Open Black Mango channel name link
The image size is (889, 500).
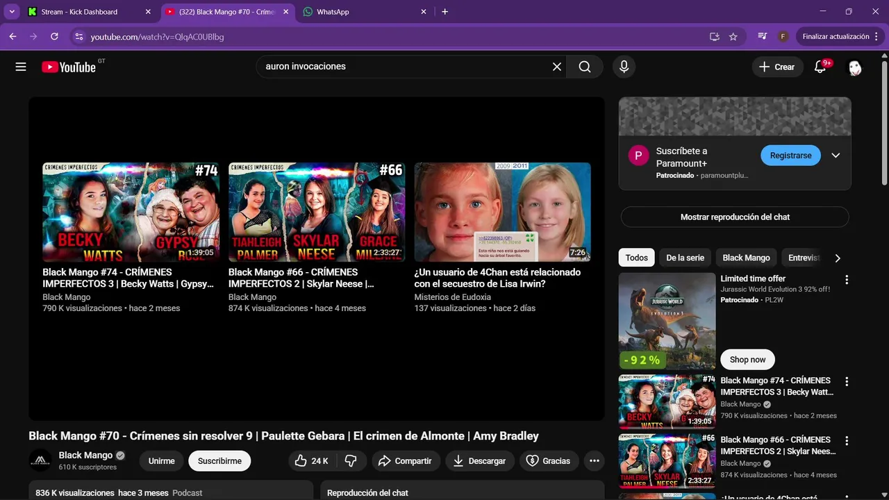click(x=85, y=455)
